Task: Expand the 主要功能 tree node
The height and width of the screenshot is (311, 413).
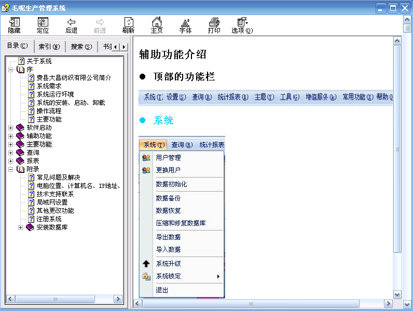Action: pos(10,144)
